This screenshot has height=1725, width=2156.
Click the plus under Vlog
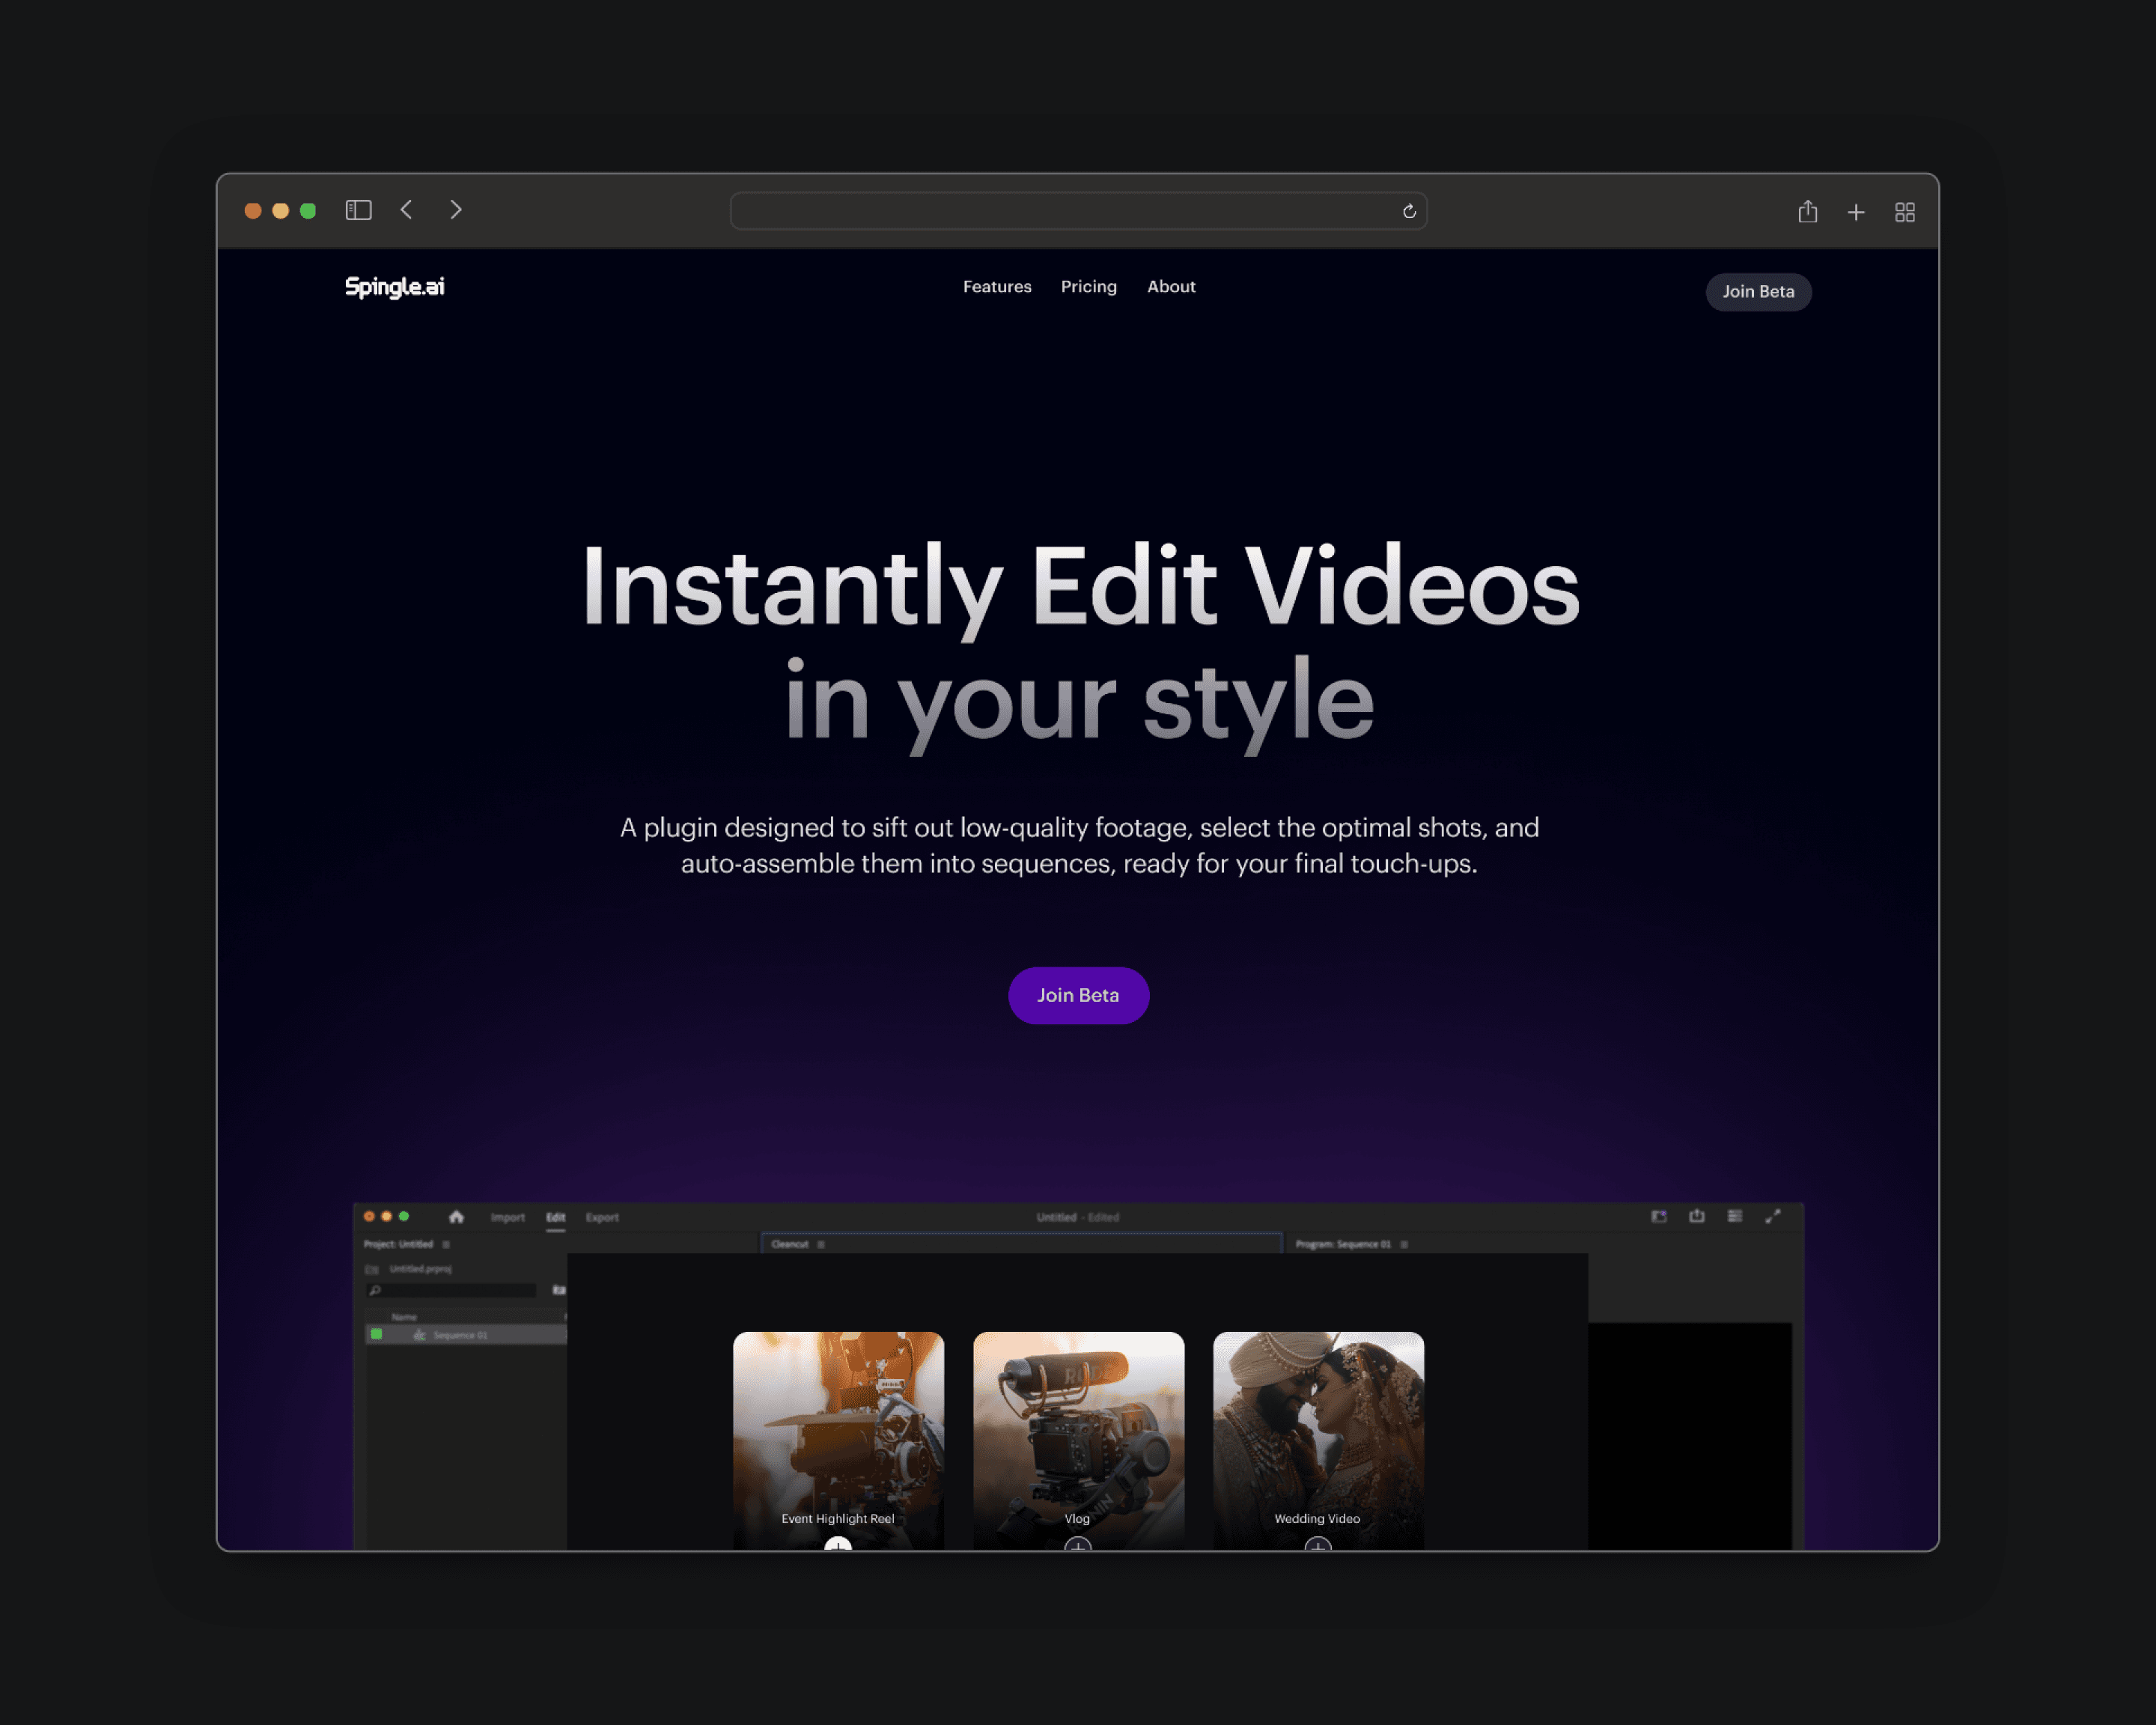click(1078, 1545)
